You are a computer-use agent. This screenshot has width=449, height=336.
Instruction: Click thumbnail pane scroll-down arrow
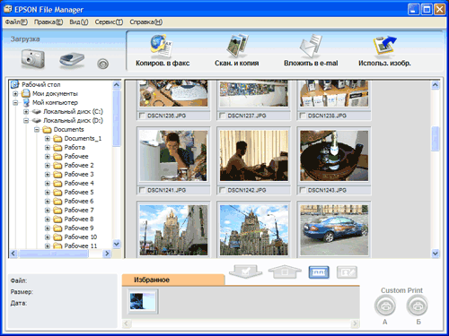click(x=436, y=254)
